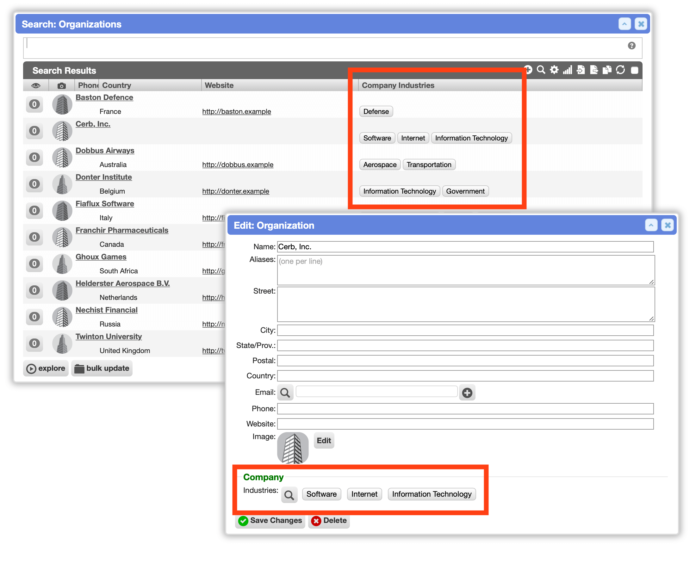The width and height of the screenshot is (696, 565).
Task: Visit the http://donter.example website link
Action: click(236, 191)
